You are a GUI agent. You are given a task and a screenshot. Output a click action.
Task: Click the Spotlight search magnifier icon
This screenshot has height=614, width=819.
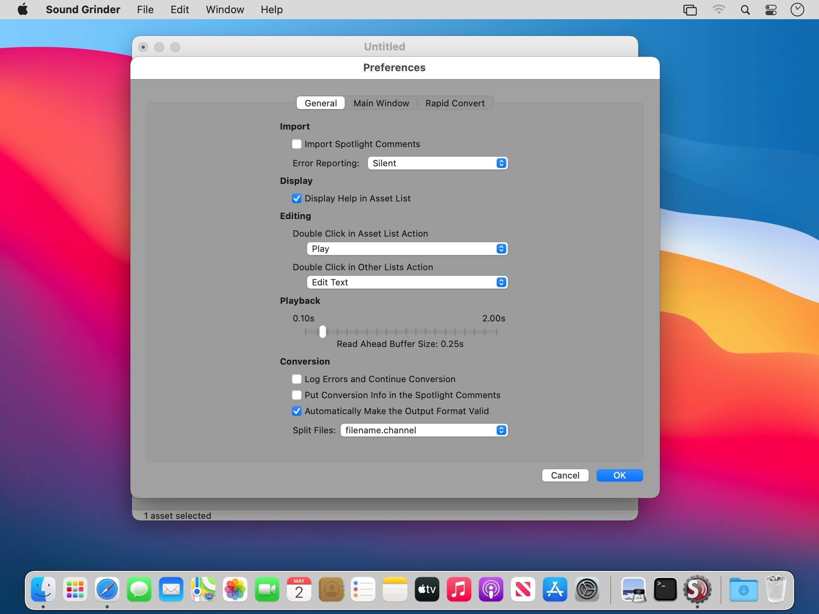[x=745, y=10]
